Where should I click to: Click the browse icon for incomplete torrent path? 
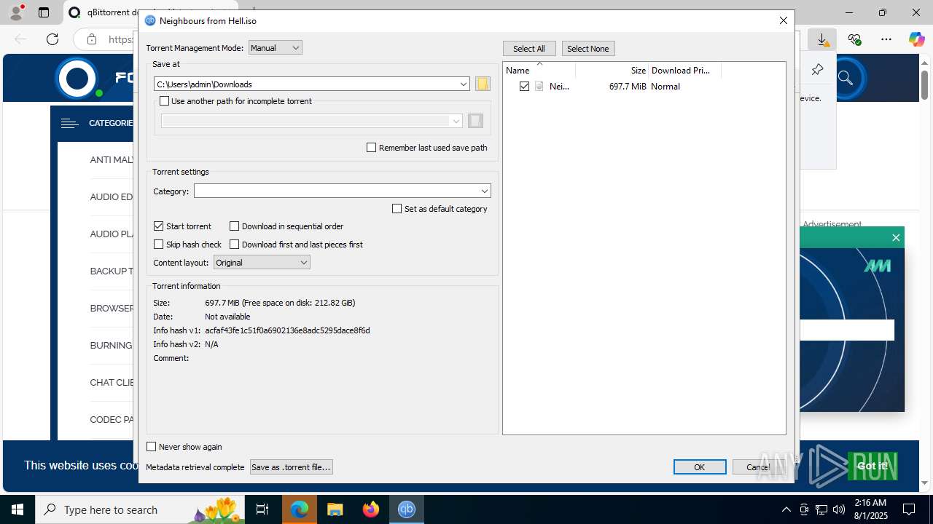(475, 121)
